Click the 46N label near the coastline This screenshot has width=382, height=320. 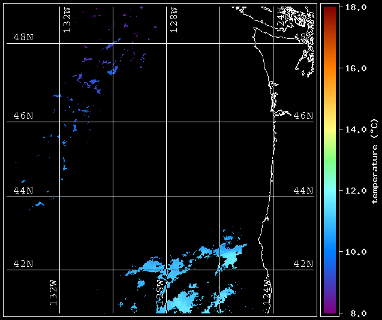pyautogui.click(x=303, y=115)
